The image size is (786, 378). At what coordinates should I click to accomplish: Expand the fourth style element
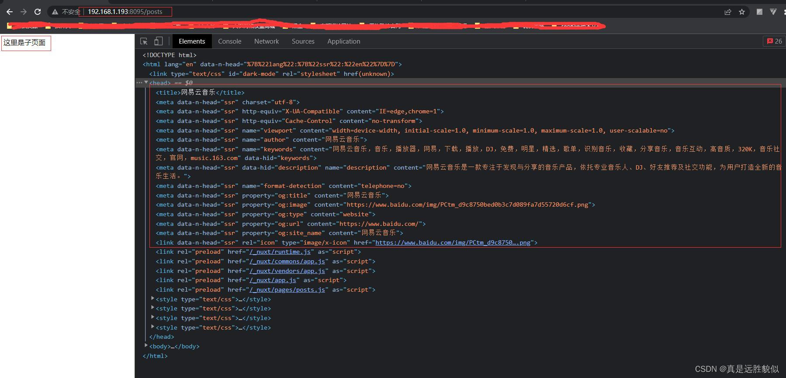click(x=152, y=327)
